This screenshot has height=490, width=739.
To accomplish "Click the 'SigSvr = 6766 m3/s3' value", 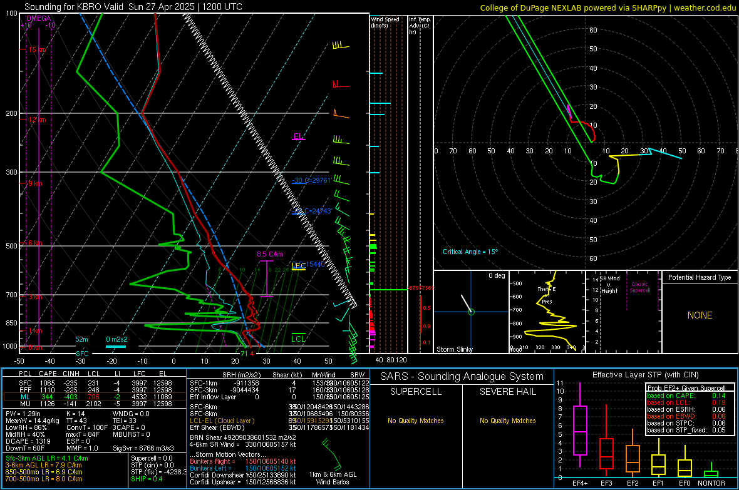I will point(143,448).
